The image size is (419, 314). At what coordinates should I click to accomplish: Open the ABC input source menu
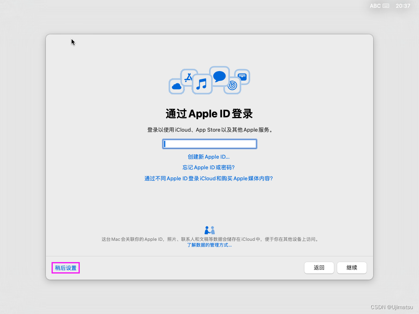375,6
